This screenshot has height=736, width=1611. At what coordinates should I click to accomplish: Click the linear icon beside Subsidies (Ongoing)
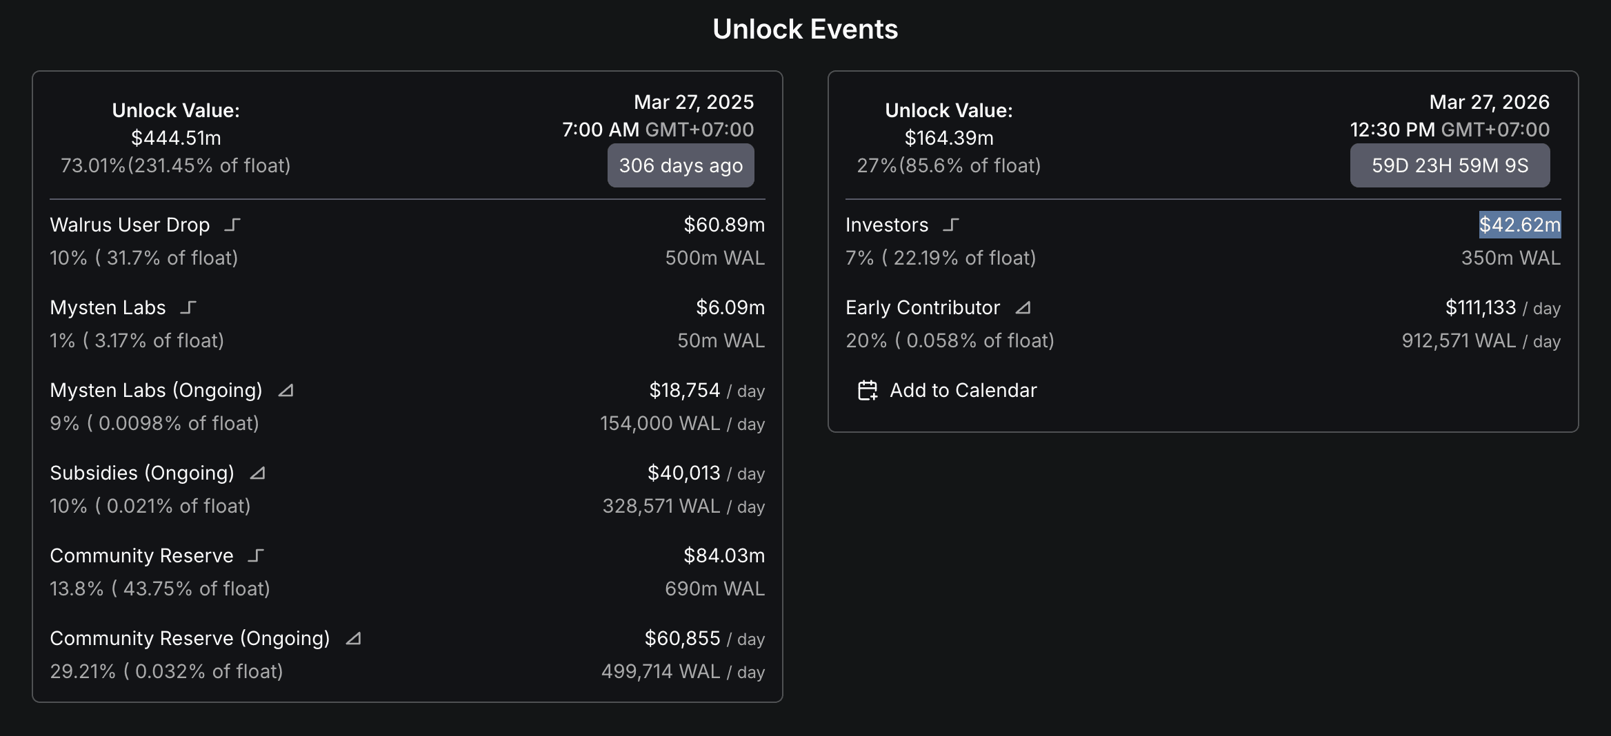257,473
